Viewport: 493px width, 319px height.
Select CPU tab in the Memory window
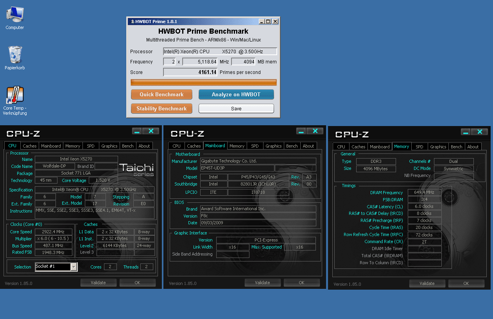[x=341, y=147]
